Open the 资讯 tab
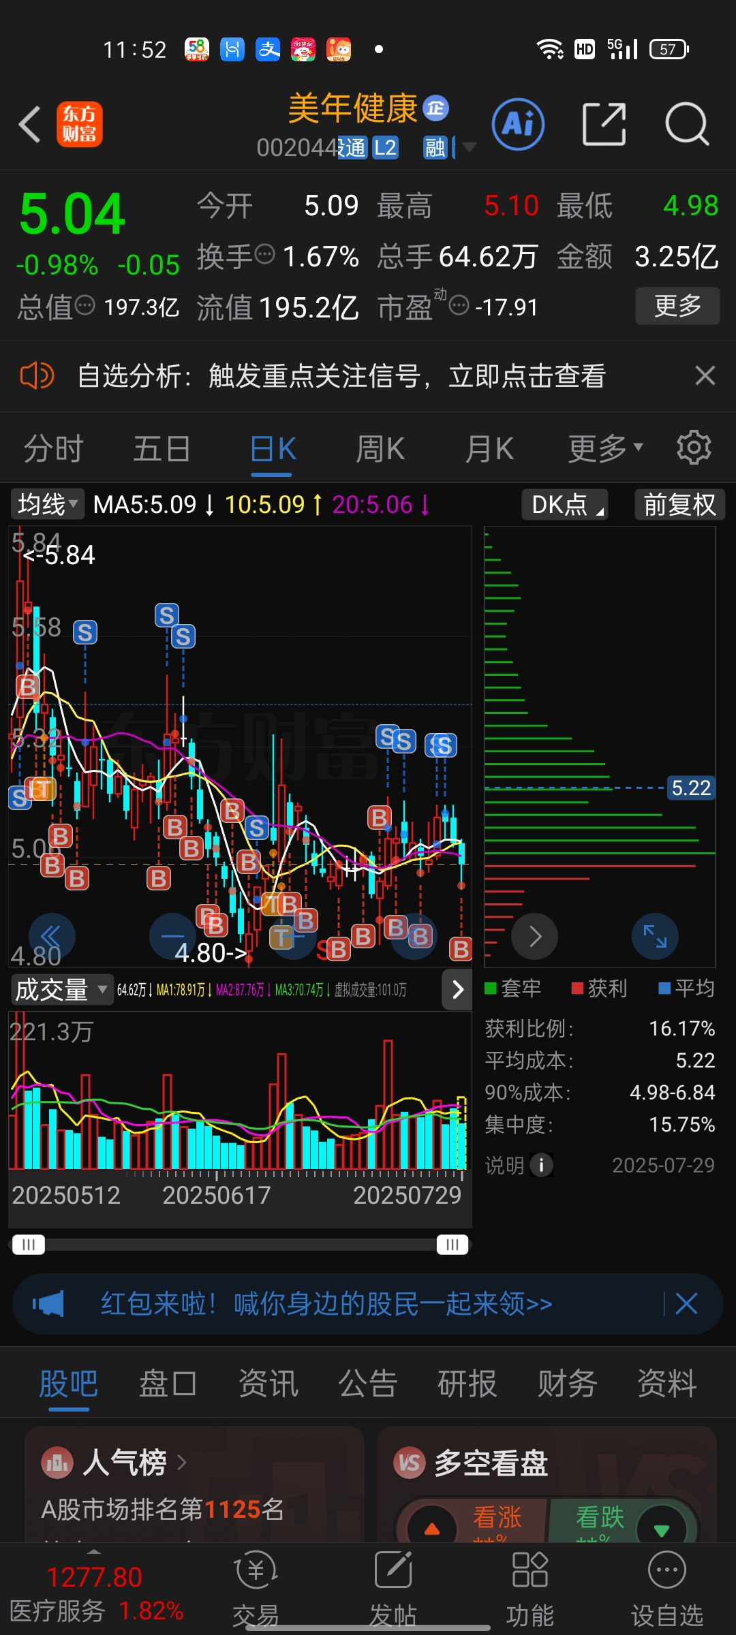Viewport: 736px width, 1635px height. (269, 1384)
